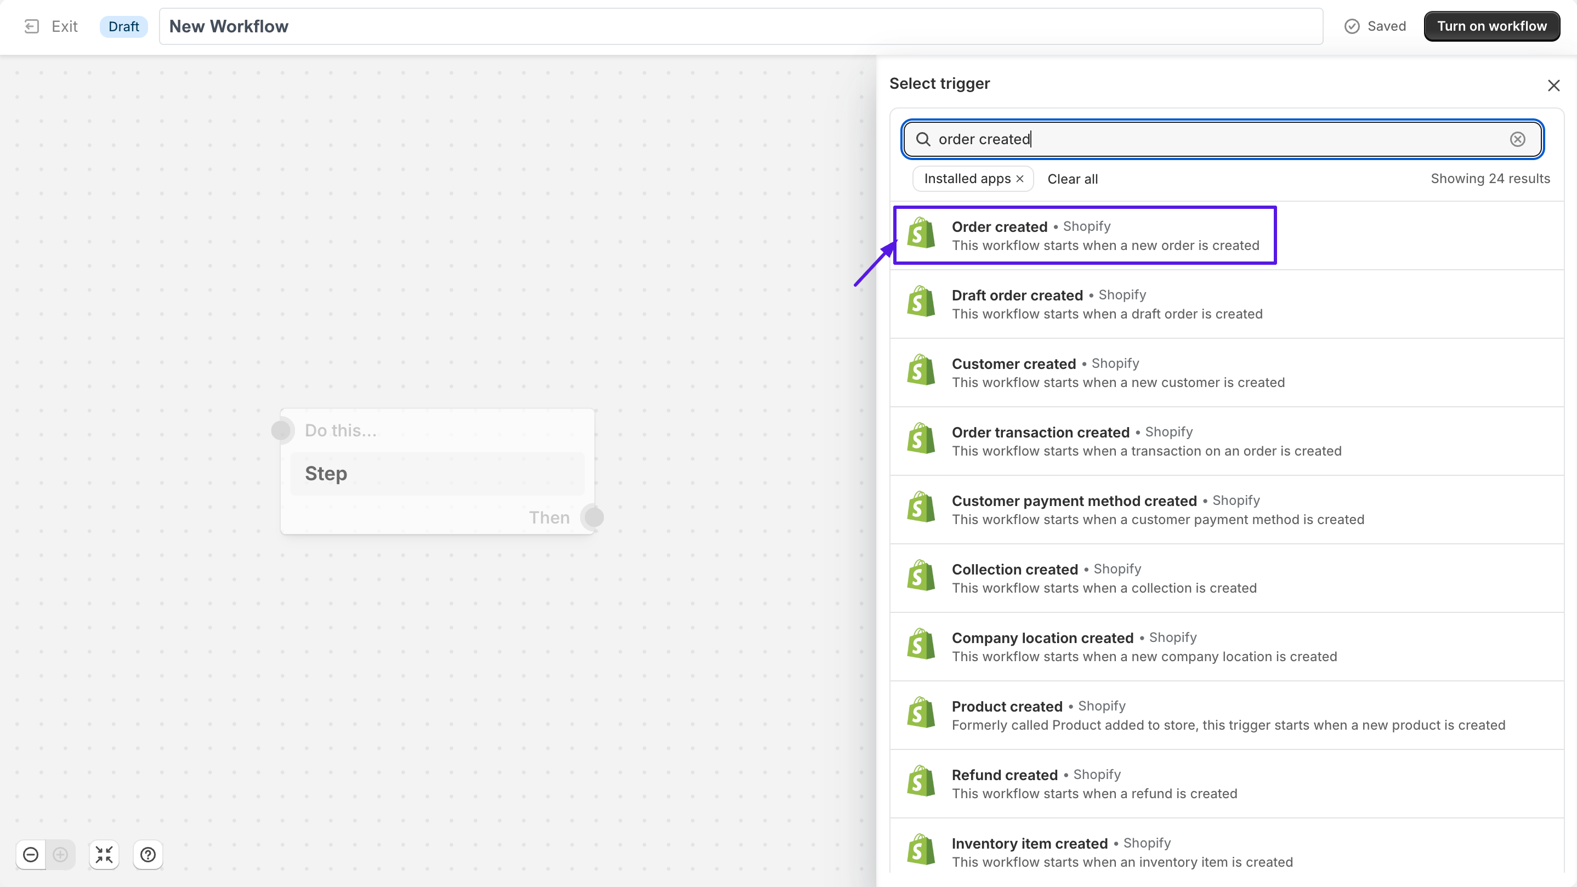This screenshot has width=1577, height=887.
Task: Close the Select trigger panel
Action: (1553, 85)
